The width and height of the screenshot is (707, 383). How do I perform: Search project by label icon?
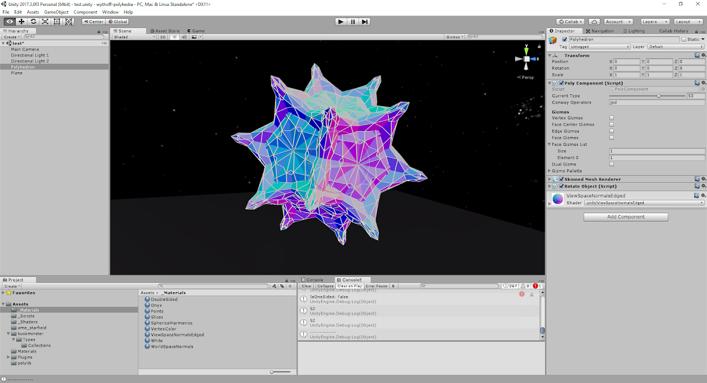coord(282,286)
